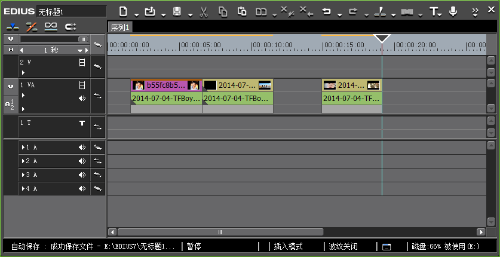Mute audio on the 1 VA track
The image size is (500, 257).
tap(82, 98)
